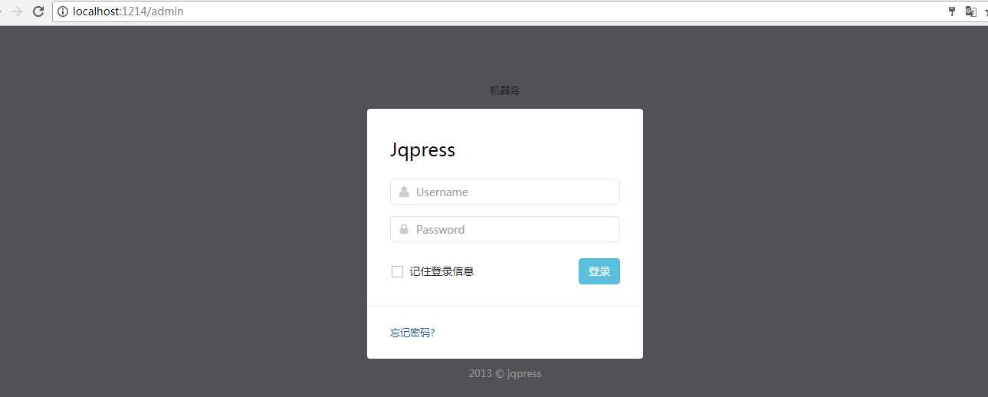This screenshot has height=397, width=988.
Task: Click the browser reload icon
Action: click(x=38, y=11)
